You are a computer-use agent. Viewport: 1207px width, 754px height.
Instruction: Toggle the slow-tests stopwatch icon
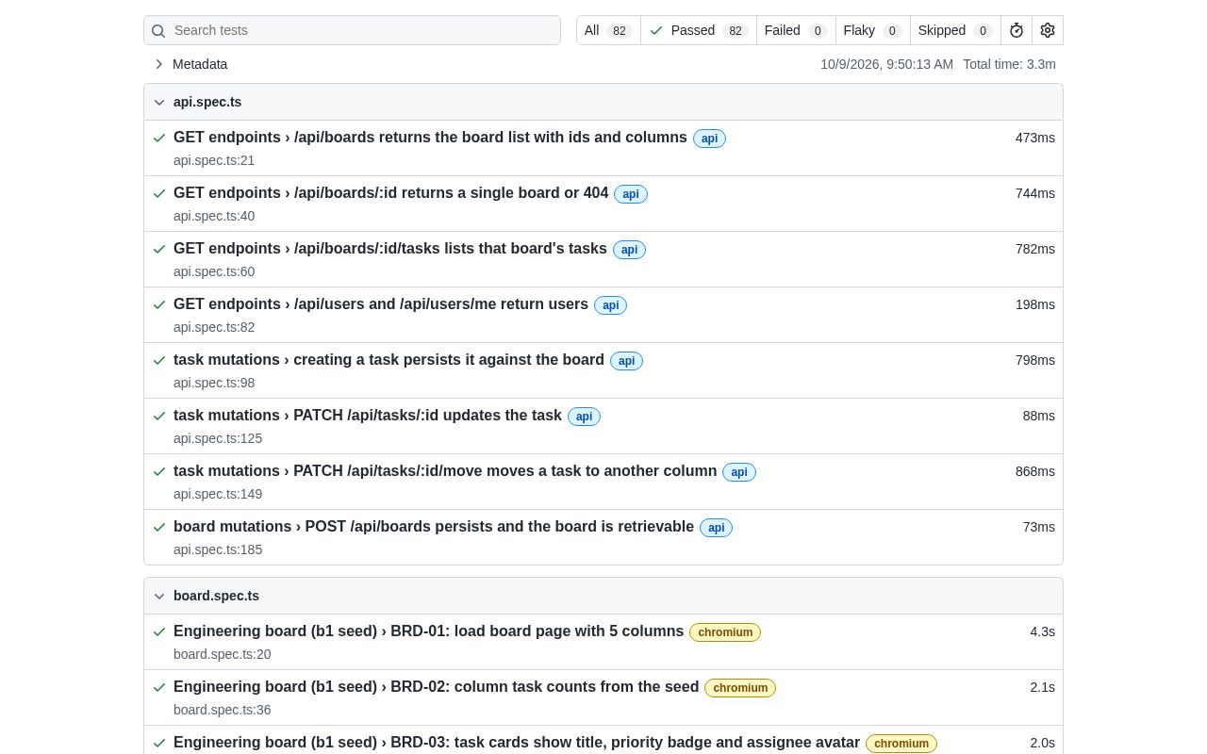click(x=1017, y=30)
